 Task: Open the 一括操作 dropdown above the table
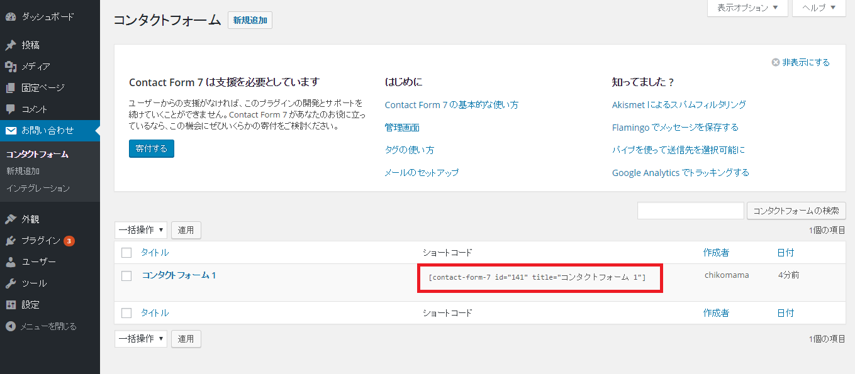(140, 230)
